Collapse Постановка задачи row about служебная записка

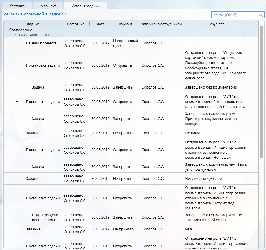(17, 102)
